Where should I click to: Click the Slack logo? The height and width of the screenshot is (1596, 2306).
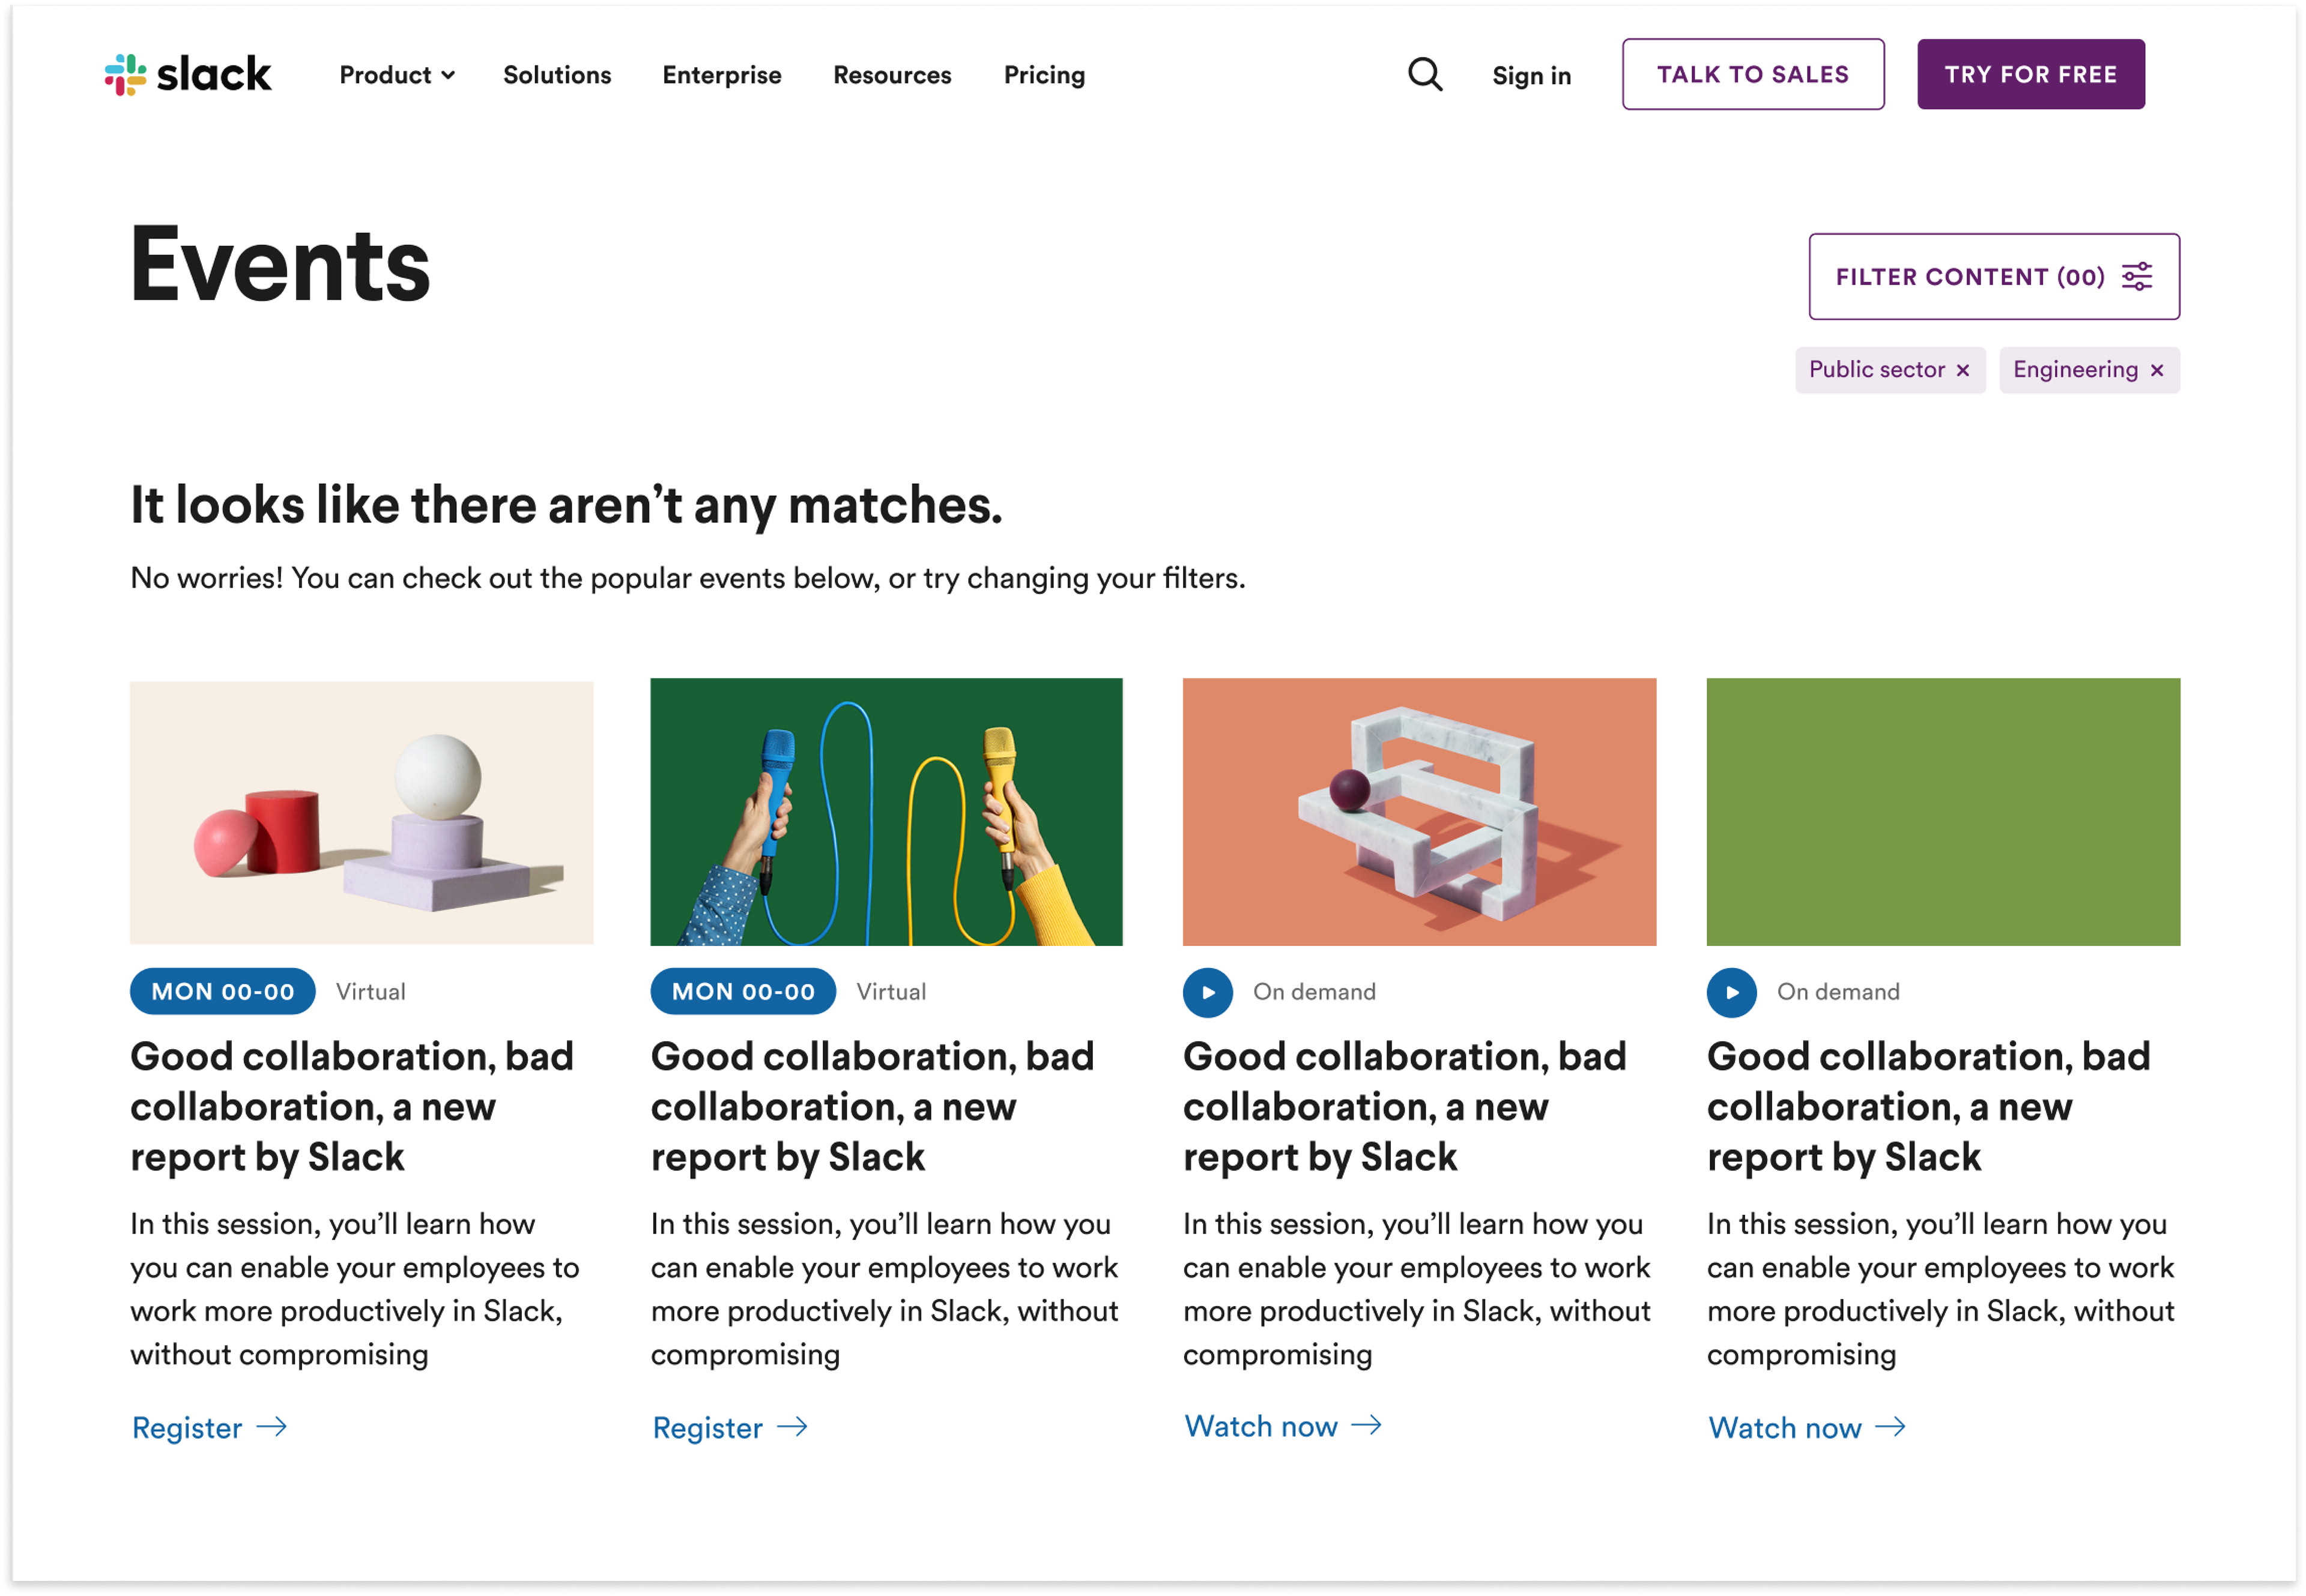pyautogui.click(x=188, y=75)
